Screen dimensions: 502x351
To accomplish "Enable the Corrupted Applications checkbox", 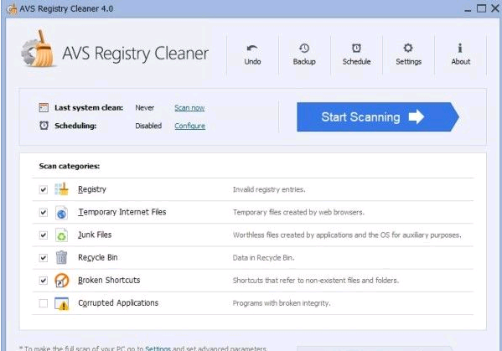I will 44,303.
